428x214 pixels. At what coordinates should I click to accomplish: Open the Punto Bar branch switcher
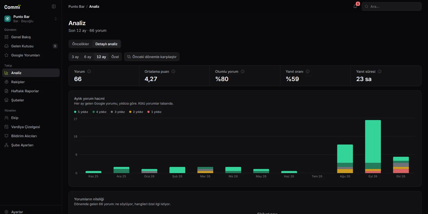[31, 19]
